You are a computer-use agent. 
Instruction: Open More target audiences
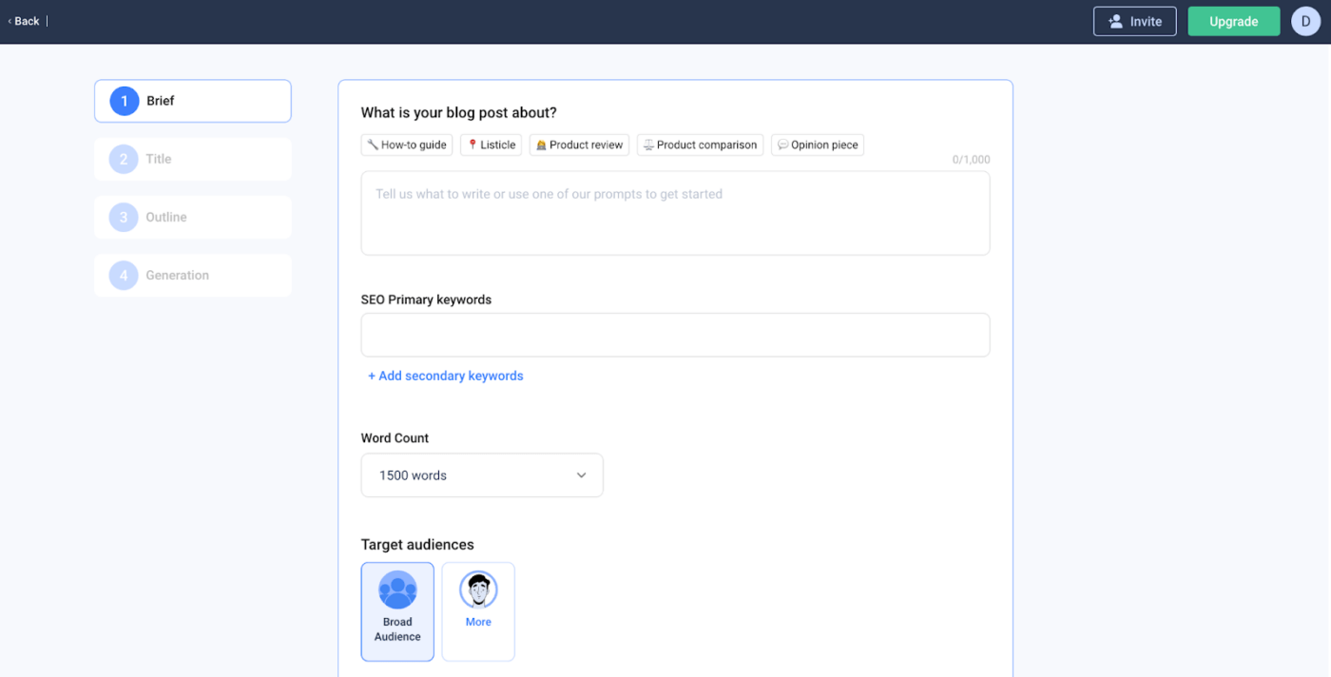tap(478, 611)
